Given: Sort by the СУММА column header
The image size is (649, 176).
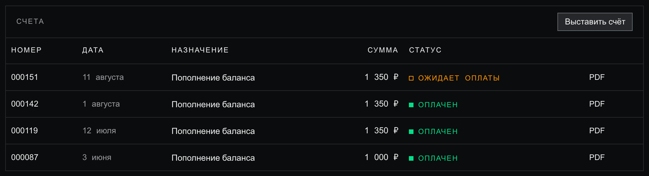Looking at the screenshot, I should click(x=383, y=50).
